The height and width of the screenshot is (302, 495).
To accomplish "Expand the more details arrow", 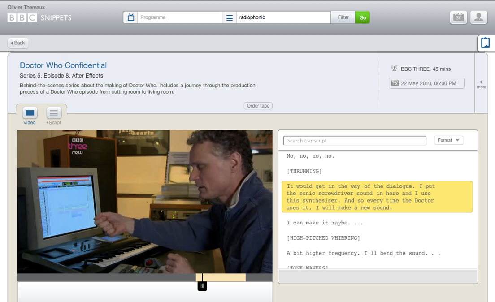I will pos(481,84).
